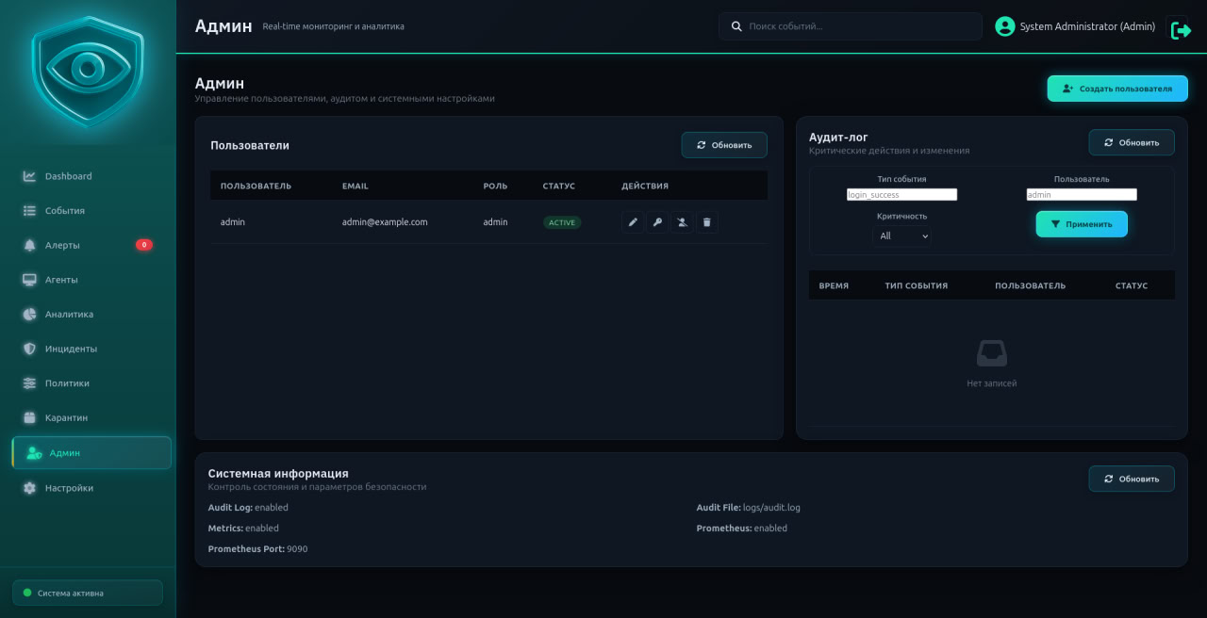Click the Применить filter button
Viewport: 1207px width, 618px height.
(1082, 224)
